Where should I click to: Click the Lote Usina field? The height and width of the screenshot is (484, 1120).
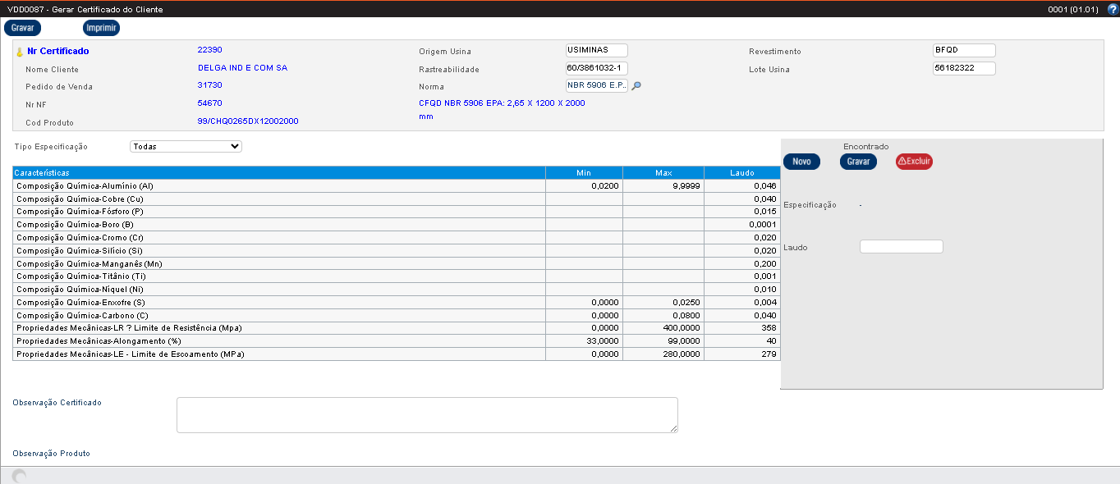point(964,68)
